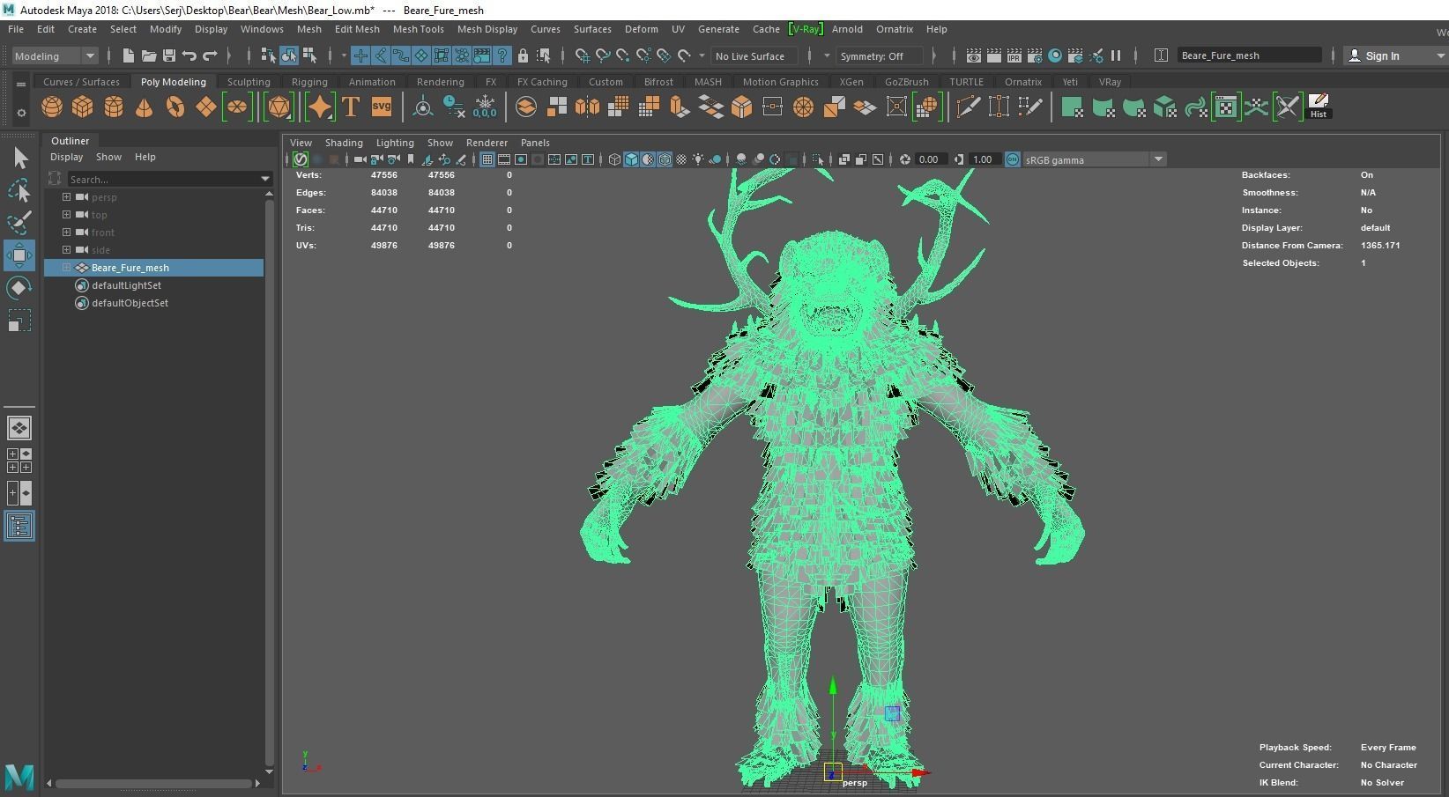Image resolution: width=1449 pixels, height=797 pixels.
Task: Toggle the lock selection padlock icon
Action: click(523, 55)
